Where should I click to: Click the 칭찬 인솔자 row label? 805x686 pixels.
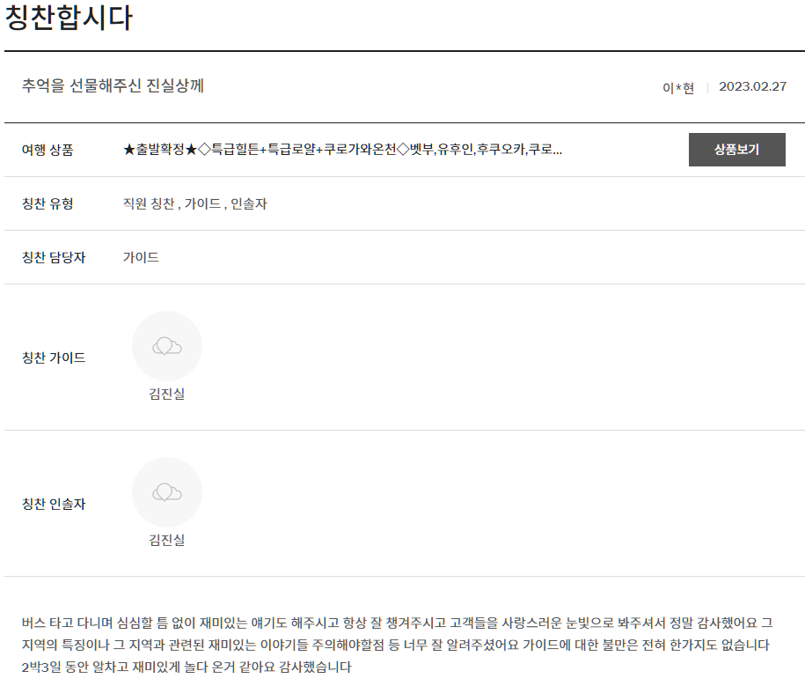pos(54,504)
